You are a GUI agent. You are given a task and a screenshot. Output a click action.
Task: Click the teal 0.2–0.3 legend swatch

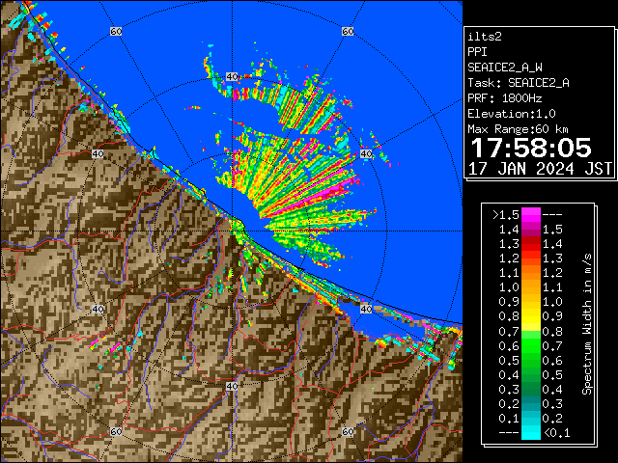[x=530, y=403]
